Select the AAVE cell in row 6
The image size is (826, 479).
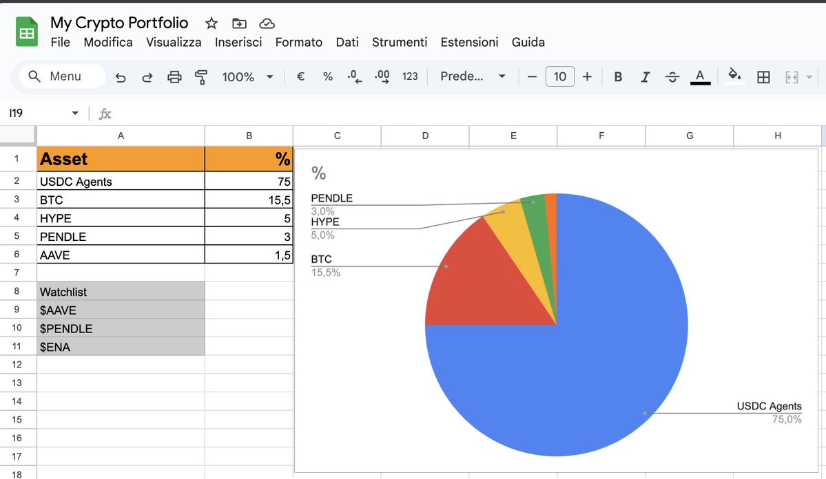(x=121, y=255)
